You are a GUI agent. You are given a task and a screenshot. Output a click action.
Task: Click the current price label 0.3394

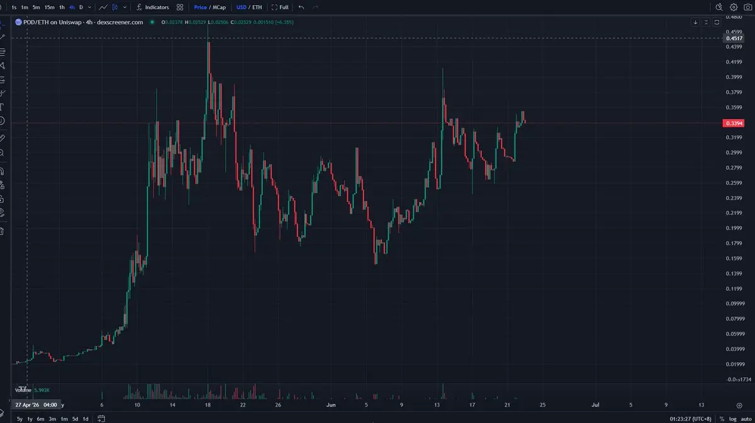click(734, 123)
